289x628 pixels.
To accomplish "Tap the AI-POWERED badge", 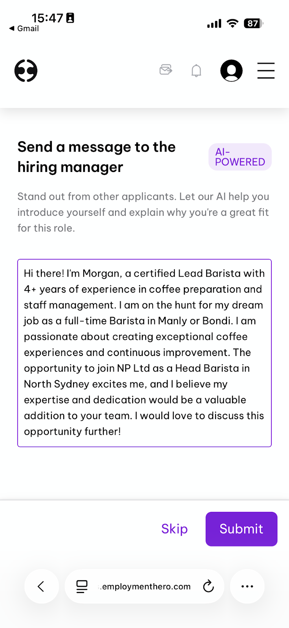I will (x=240, y=157).
